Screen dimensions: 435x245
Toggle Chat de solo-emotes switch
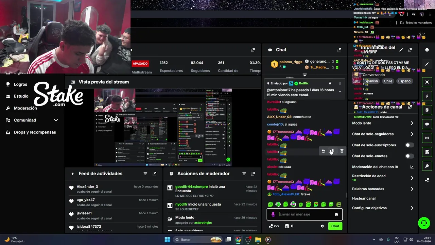(x=410, y=156)
